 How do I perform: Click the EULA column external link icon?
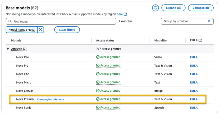point(200,40)
